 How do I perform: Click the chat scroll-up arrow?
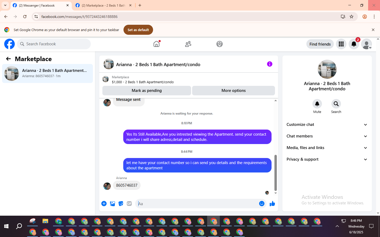(275, 100)
